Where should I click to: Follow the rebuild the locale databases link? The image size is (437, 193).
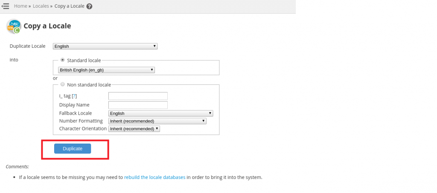[x=154, y=177]
